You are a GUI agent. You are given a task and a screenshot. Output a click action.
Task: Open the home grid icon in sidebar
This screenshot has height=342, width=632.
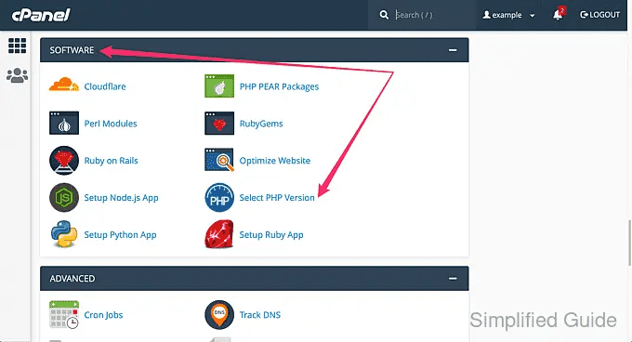click(x=18, y=46)
